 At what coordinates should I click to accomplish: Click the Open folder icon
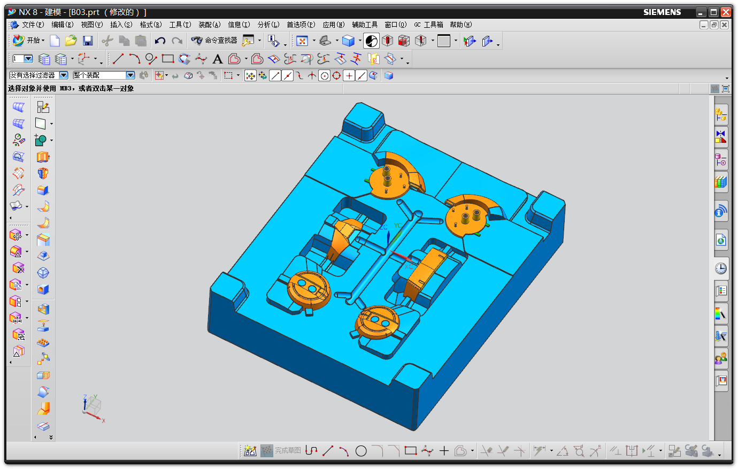71,41
